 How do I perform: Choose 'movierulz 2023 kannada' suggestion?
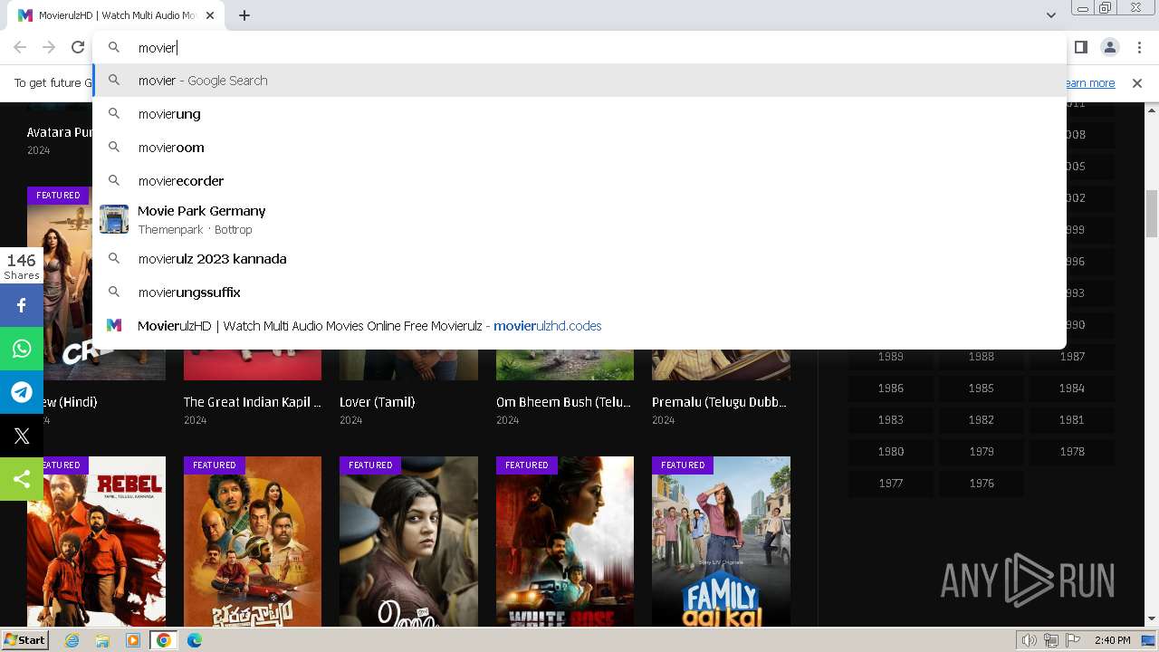[x=579, y=259]
